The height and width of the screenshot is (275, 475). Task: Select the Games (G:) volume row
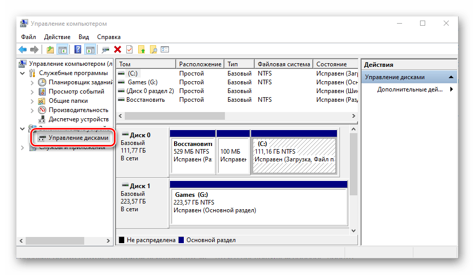142,82
